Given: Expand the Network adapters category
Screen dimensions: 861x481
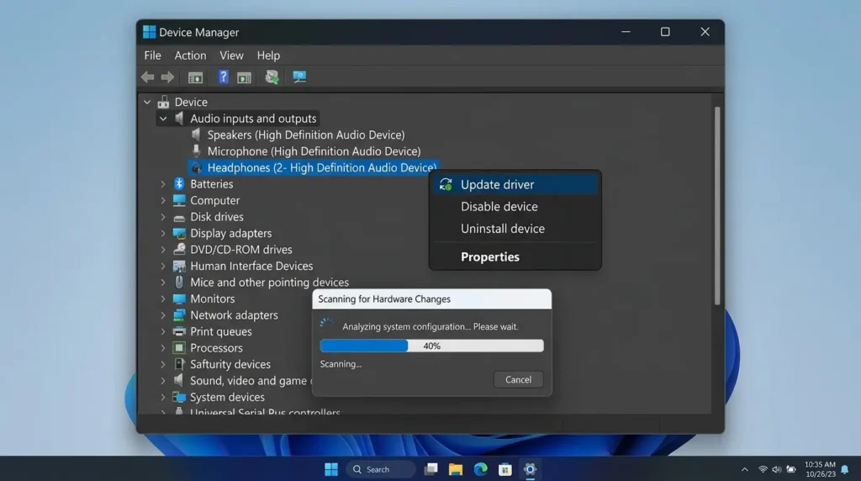Looking at the screenshot, I should (163, 315).
